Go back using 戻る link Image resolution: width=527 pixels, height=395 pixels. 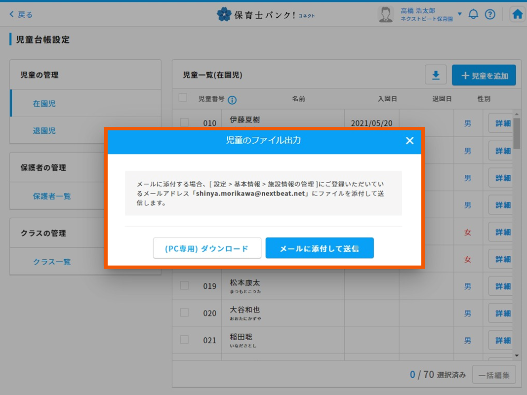click(21, 14)
